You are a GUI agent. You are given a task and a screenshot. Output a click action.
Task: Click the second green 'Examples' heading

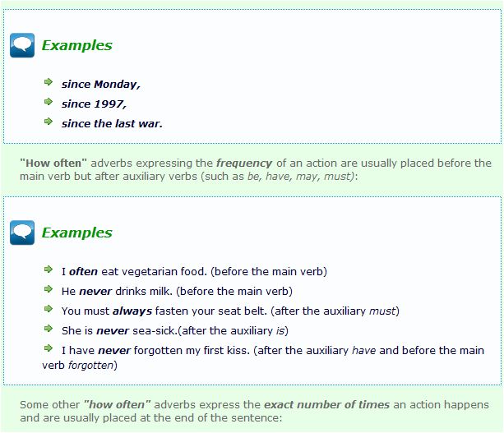pos(76,233)
